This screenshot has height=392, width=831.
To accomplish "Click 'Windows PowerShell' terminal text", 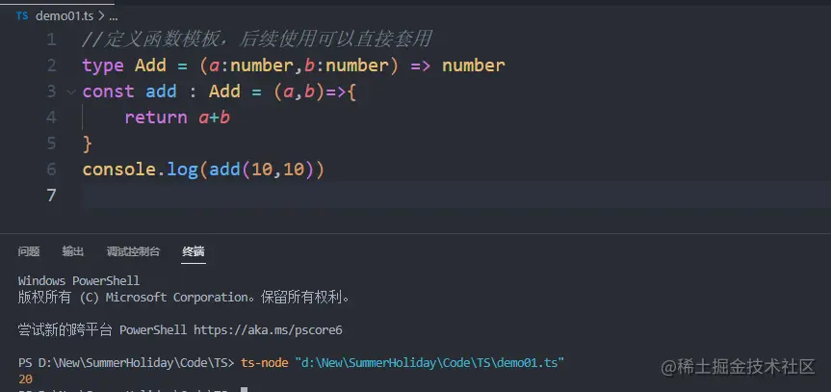I will click(79, 280).
